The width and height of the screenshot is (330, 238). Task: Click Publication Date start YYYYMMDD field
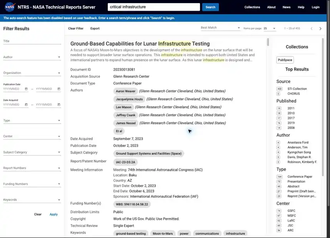(13, 89)
